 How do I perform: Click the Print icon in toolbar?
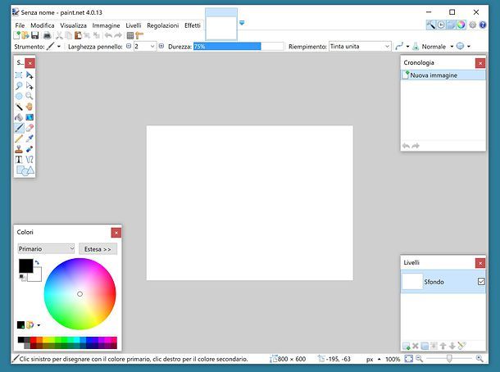(47, 36)
